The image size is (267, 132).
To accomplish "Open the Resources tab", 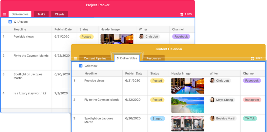I will point(154,58).
